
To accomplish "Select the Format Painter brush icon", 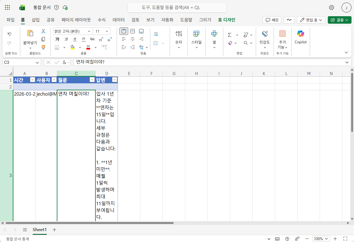I will click(43, 47).
